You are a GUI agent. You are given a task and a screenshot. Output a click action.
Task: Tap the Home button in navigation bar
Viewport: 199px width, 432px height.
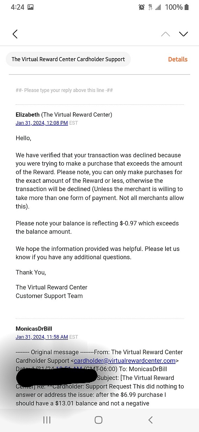click(x=99, y=420)
